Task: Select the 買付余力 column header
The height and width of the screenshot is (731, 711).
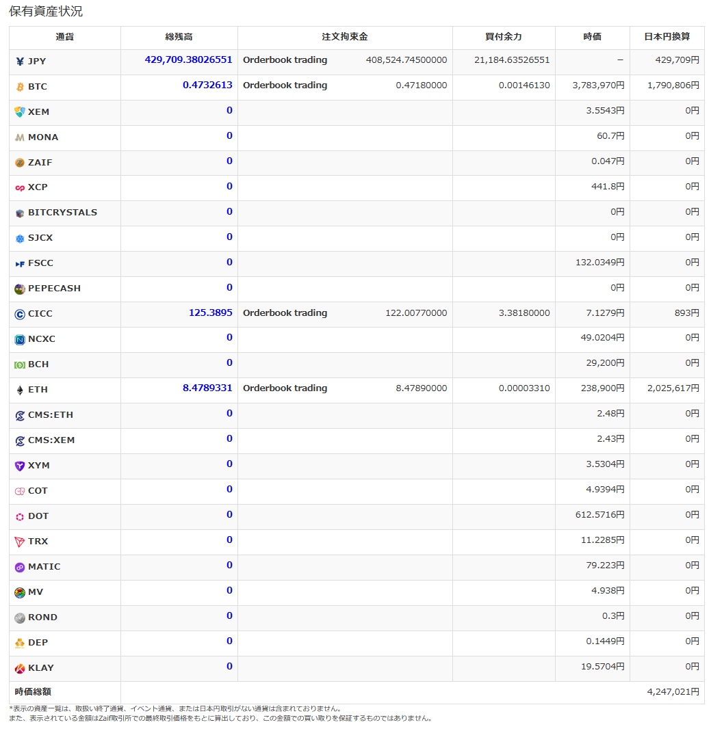Action: pyautogui.click(x=504, y=37)
